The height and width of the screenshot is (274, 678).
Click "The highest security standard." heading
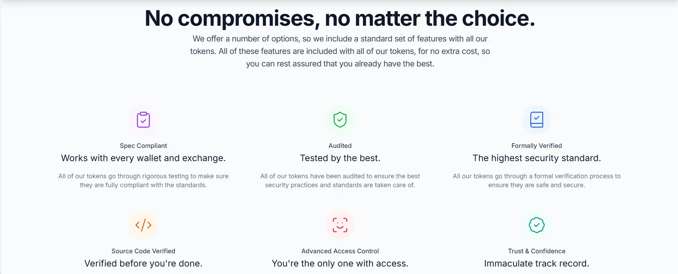point(536,158)
